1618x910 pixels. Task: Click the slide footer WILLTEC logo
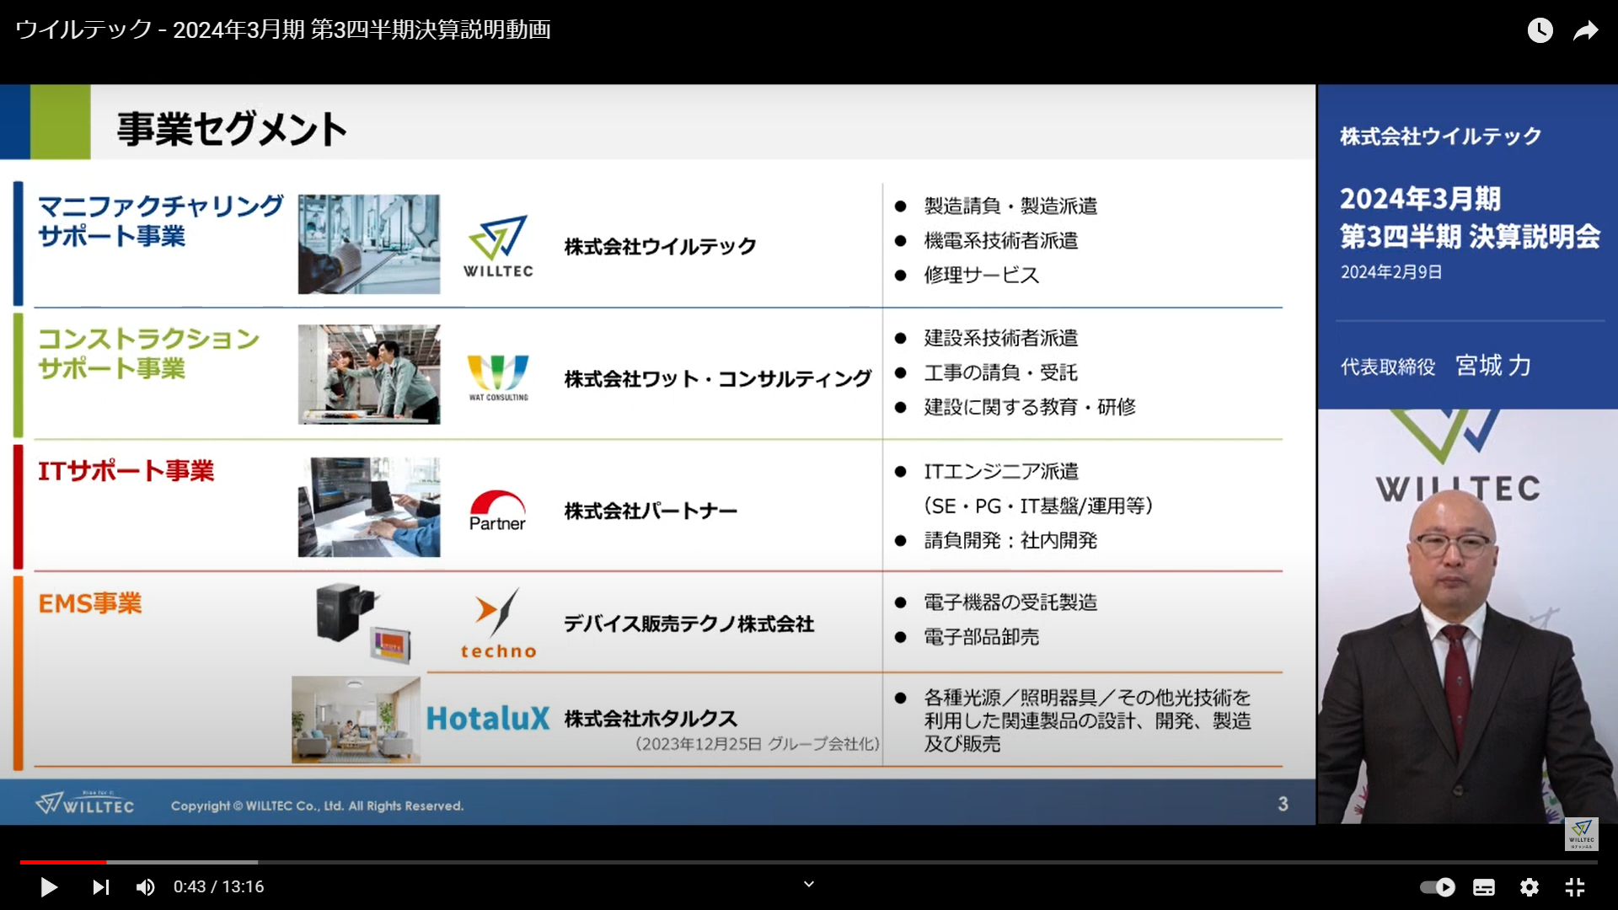[84, 803]
